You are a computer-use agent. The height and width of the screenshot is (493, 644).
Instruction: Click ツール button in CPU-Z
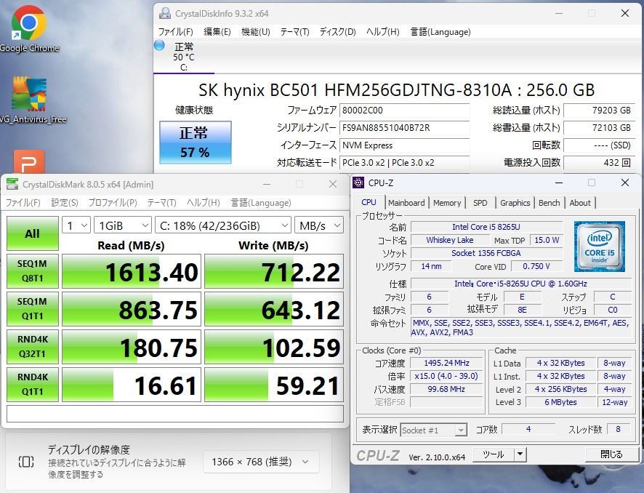pyautogui.click(x=493, y=454)
